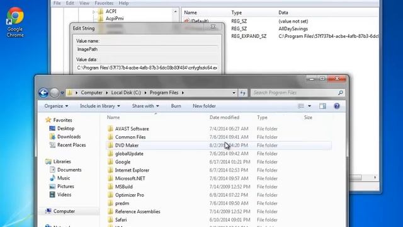This screenshot has height=227, width=403.
Task: Create a New folder
Action: 204,106
